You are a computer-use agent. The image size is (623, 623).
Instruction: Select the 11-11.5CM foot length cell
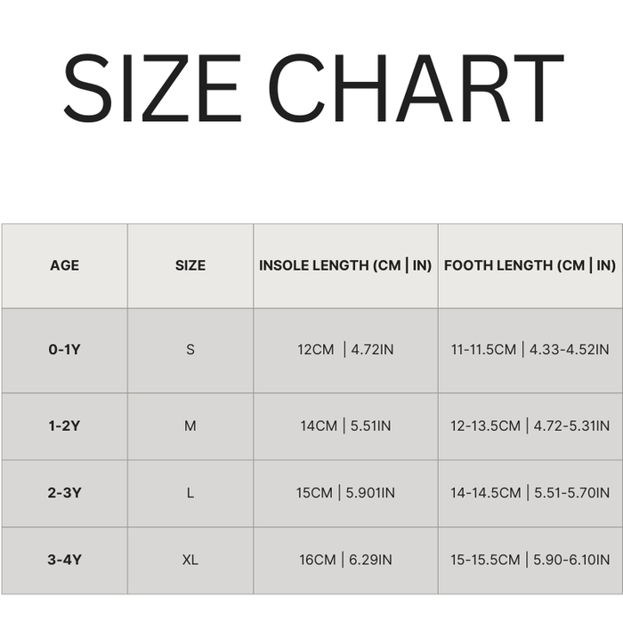click(x=530, y=350)
